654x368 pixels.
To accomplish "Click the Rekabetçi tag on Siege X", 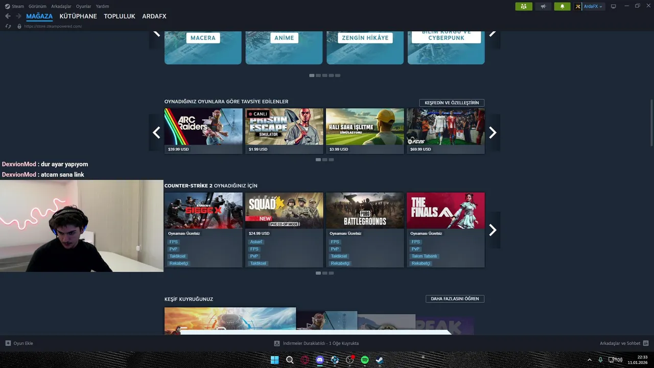I will (x=179, y=263).
